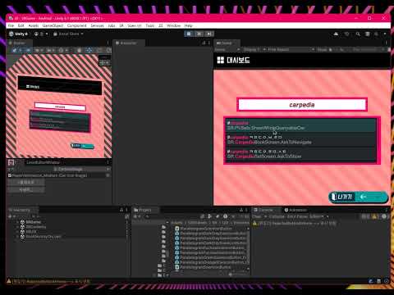Open the Inspector panel lock icon
Viewport: 394px width, 295px height.
[x=204, y=43]
